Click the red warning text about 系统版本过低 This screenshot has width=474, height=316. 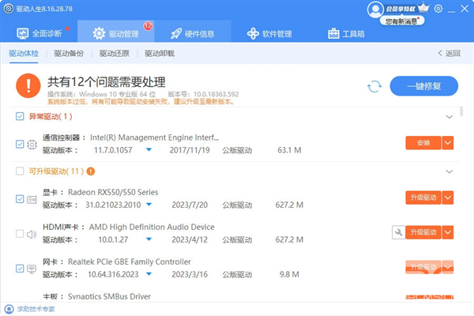pos(141,102)
